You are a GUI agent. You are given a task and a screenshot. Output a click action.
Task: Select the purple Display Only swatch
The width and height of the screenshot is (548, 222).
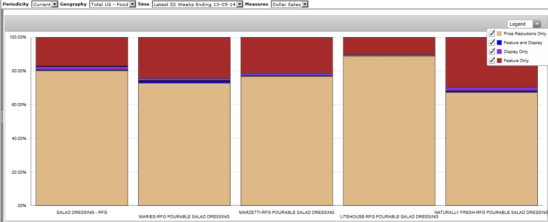point(500,51)
